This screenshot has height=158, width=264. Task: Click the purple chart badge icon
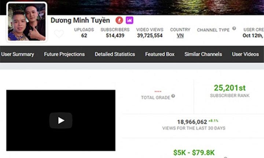coord(129,20)
